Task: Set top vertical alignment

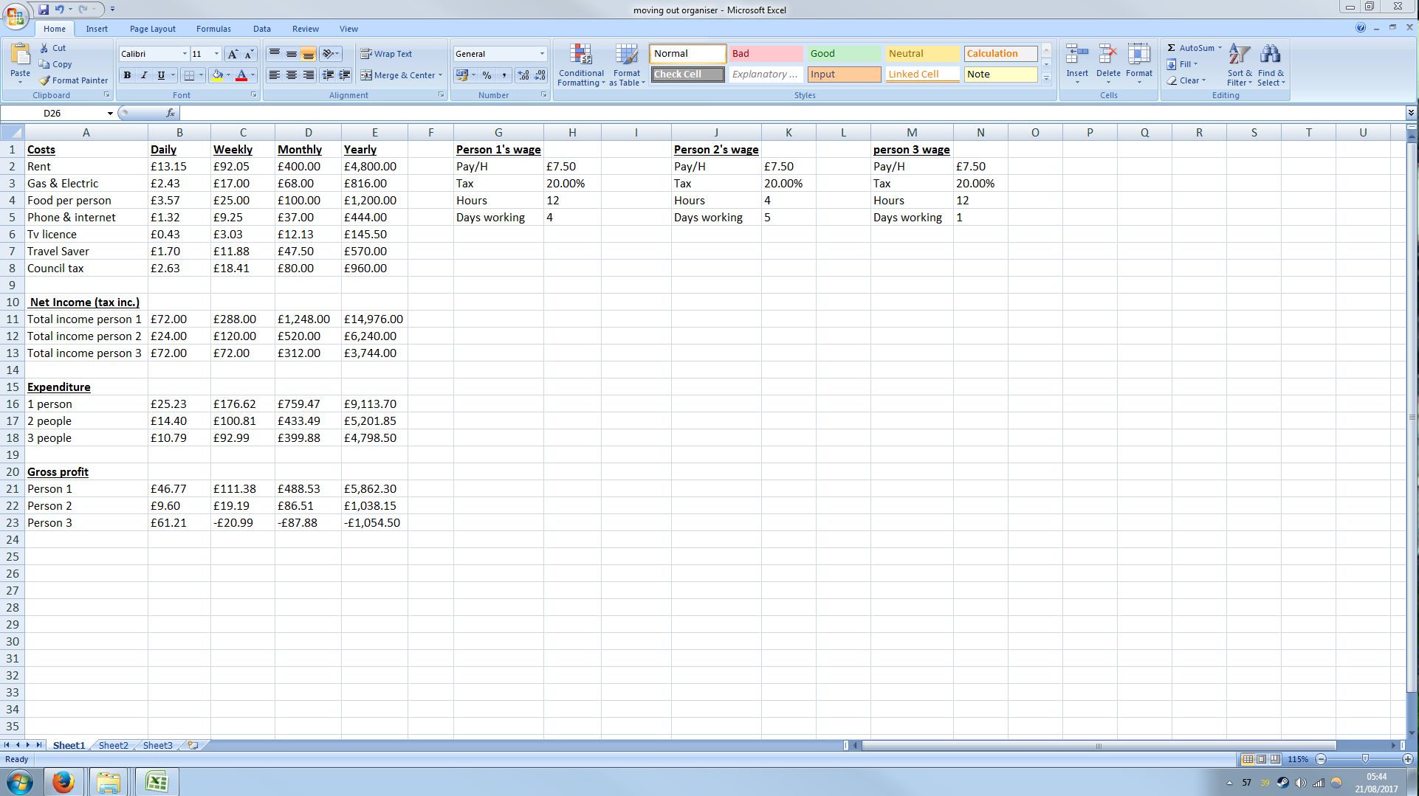Action: [x=274, y=54]
